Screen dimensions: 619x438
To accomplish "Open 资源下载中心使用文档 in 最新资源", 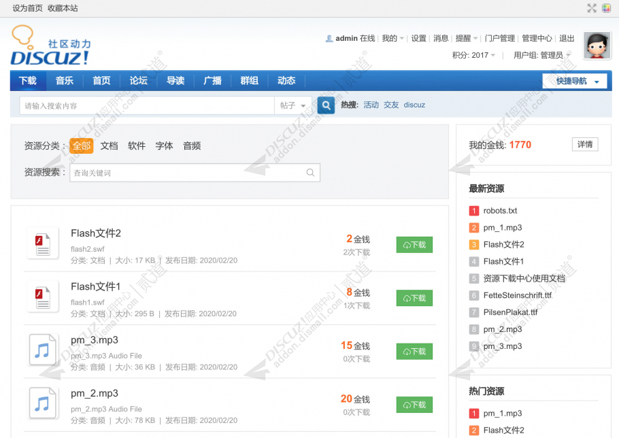I will [x=524, y=279].
